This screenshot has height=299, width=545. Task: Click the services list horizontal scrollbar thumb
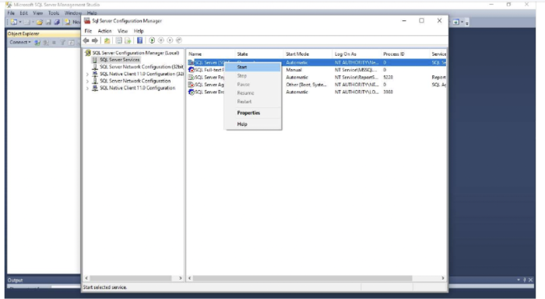[302, 278]
